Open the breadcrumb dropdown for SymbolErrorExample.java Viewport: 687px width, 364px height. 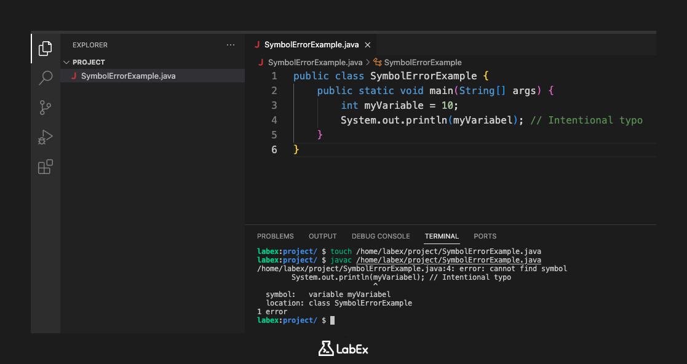tap(303, 62)
